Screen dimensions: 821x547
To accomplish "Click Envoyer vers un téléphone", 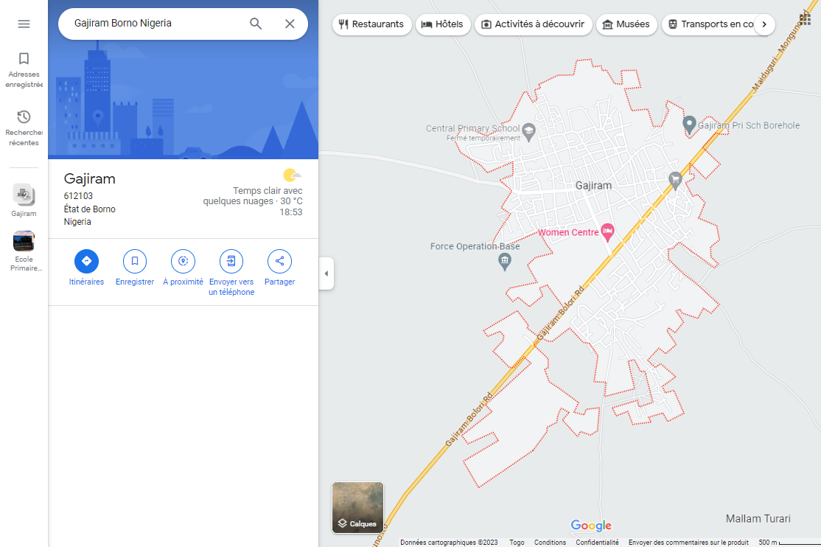I will (231, 261).
